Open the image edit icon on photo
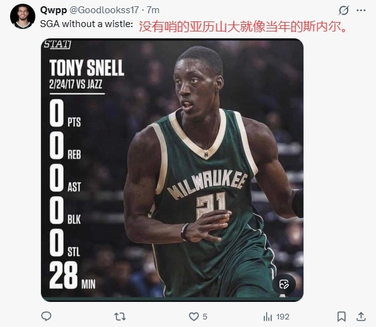The height and width of the screenshot is (327, 376). [x=284, y=284]
